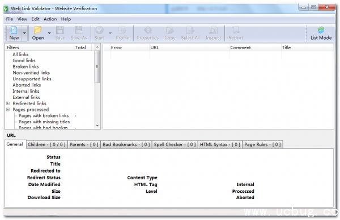Screen dimensions: 340x220
Task: Click the Web Link Validator title bar icon
Action: coord(6,8)
